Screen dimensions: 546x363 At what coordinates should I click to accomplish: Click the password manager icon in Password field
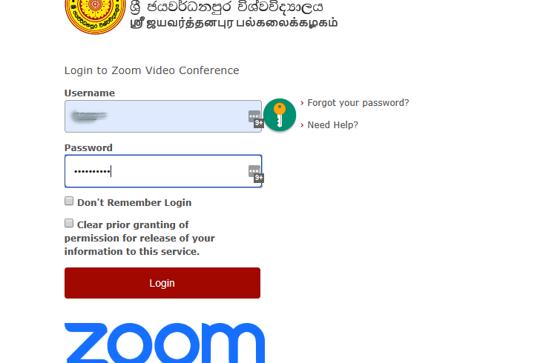pos(256,174)
